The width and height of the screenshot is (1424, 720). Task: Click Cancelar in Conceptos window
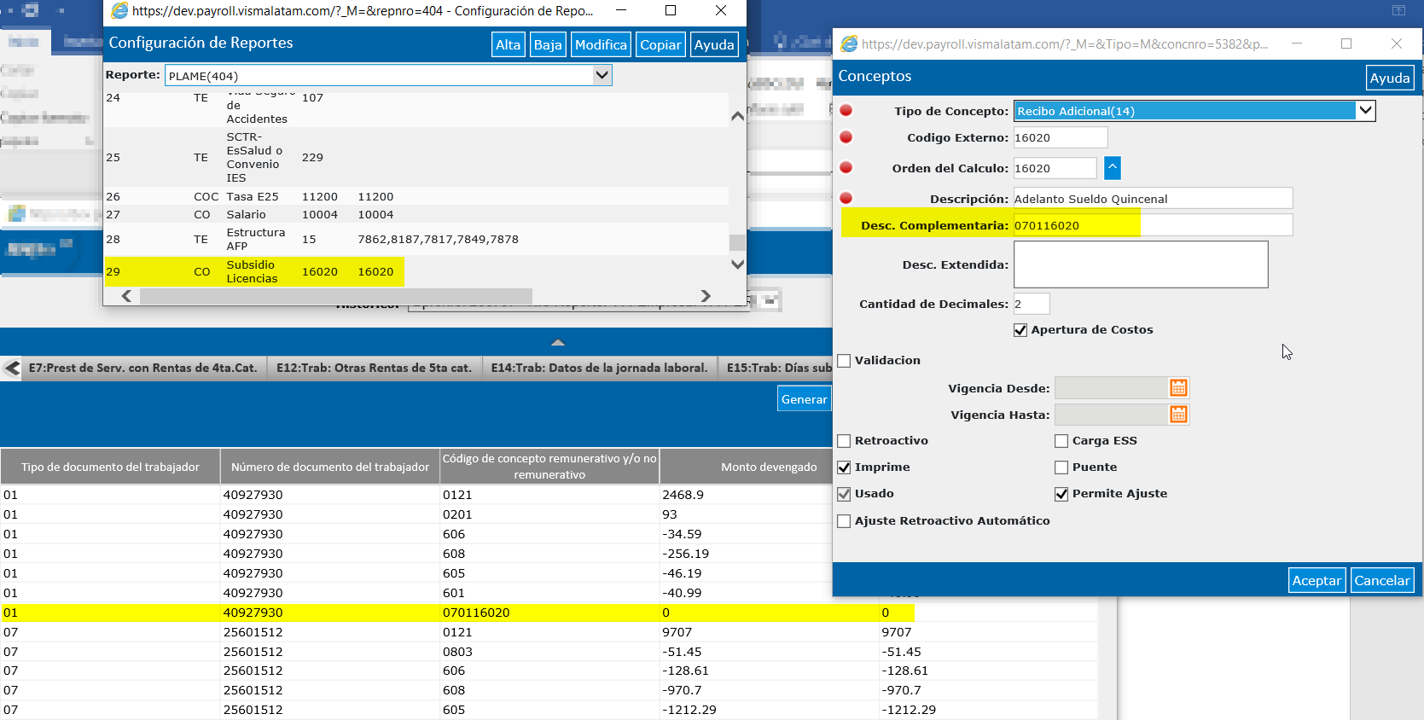pos(1382,580)
